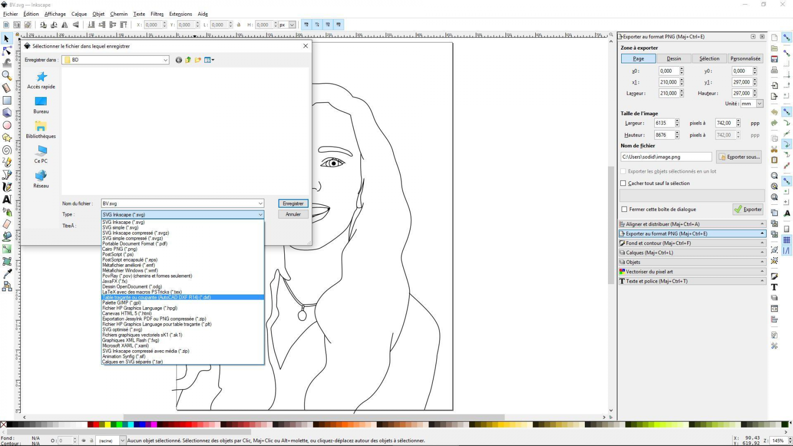This screenshot has height=446, width=793.
Task: Check Fermer cette boîte de dialogue
Action: click(x=624, y=209)
